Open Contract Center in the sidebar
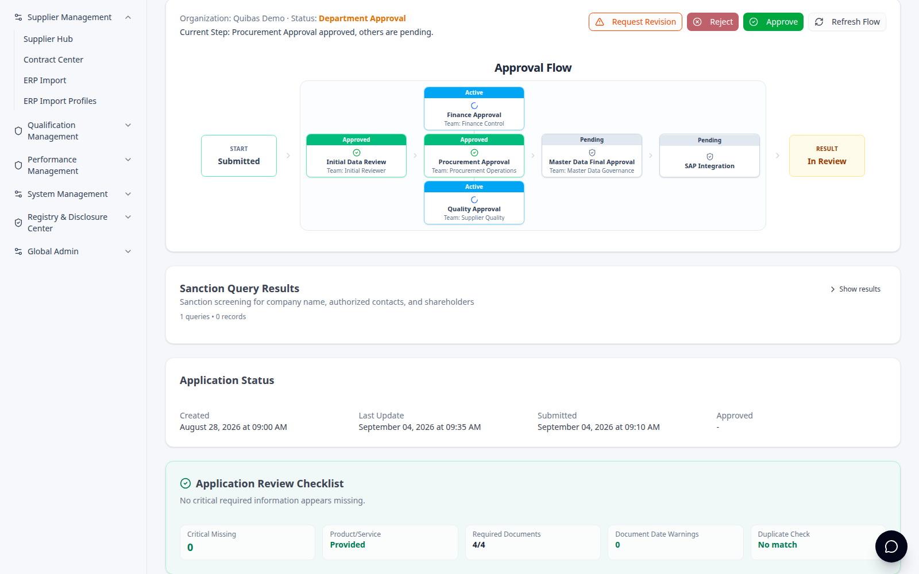Image resolution: width=919 pixels, height=574 pixels. (53, 60)
